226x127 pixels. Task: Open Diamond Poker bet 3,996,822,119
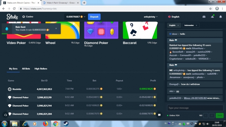coord(44,97)
